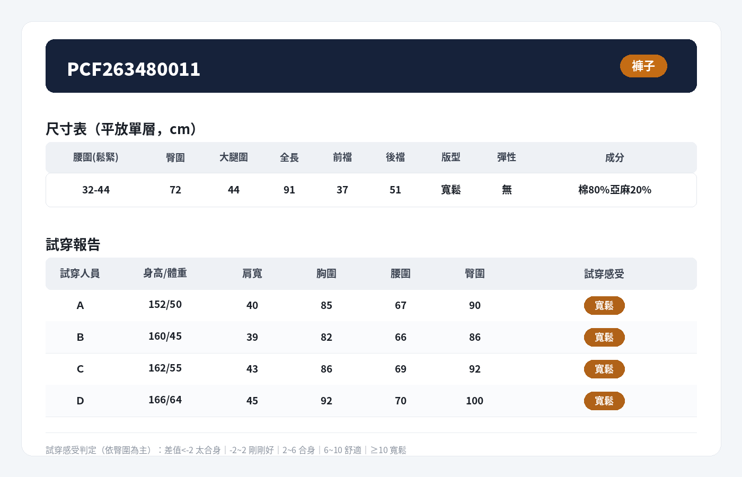This screenshot has width=742, height=477.
Task: Click the 彈性 column header
Action: click(507, 157)
